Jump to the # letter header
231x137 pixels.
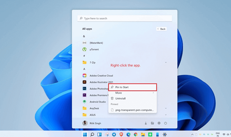[x=84, y=56]
